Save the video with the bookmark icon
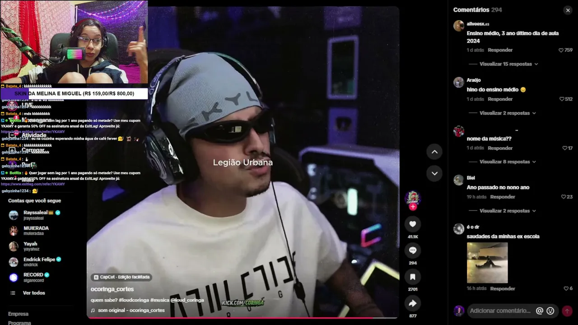 tap(413, 277)
